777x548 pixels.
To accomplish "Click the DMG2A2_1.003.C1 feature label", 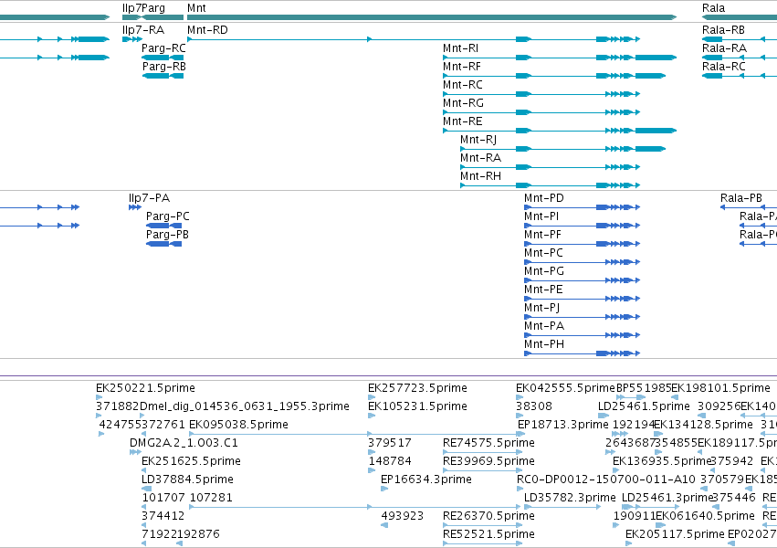I will [x=184, y=443].
